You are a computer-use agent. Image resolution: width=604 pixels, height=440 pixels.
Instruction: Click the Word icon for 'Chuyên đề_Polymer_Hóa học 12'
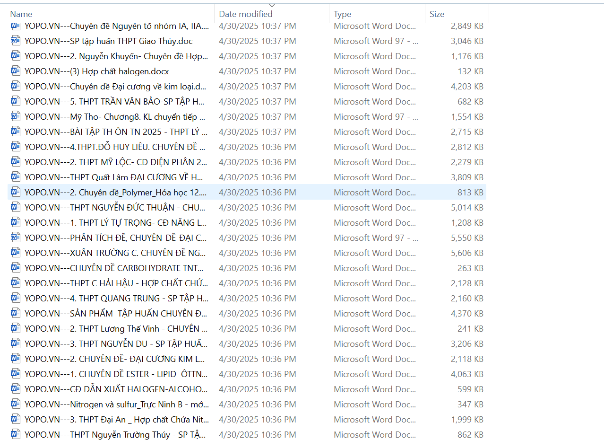16,193
